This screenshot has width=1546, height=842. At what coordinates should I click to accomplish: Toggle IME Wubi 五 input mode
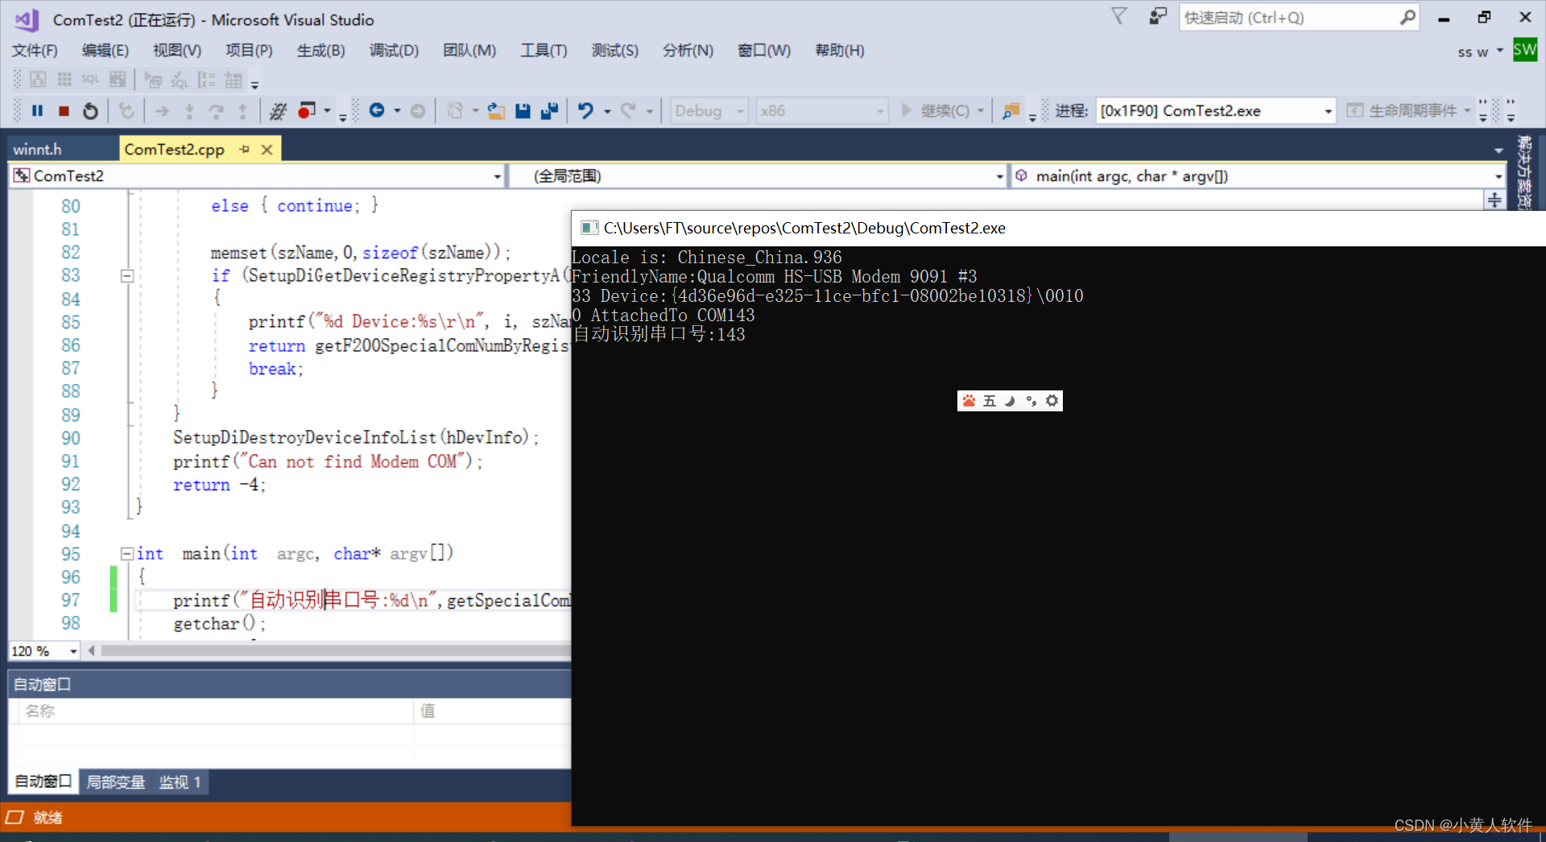[x=990, y=401]
